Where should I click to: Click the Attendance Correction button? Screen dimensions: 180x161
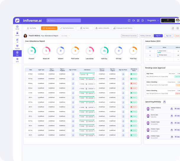pos(129,36)
